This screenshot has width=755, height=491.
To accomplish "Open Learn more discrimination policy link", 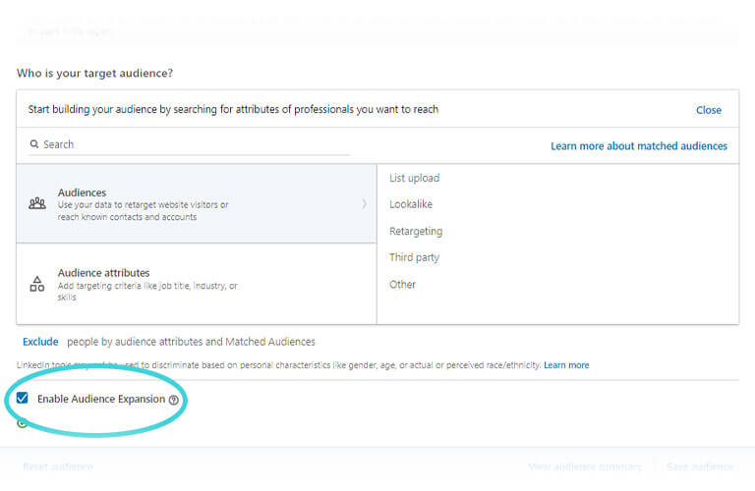I will [x=566, y=365].
